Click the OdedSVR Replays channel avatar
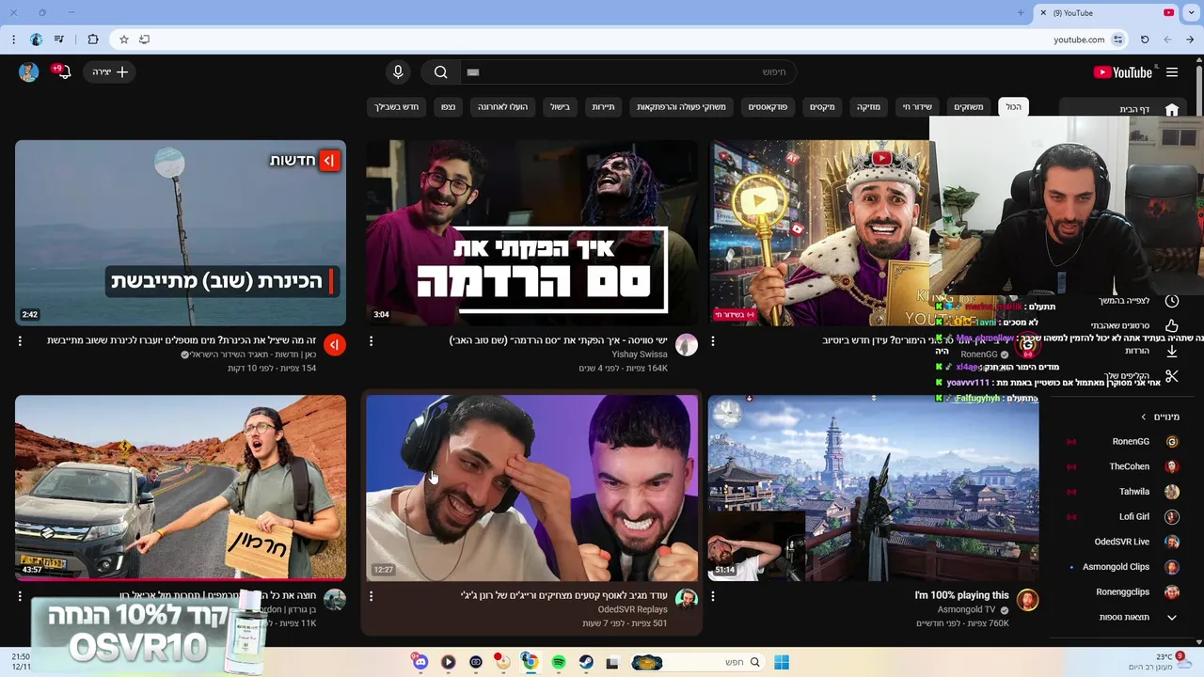Viewport: 1204px width, 677px height. 687,600
